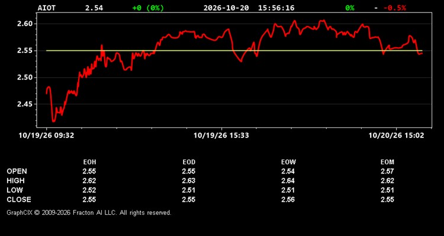444x236 pixels.
Task: Click the timestamp 15:56:16
Action: (x=276, y=8)
